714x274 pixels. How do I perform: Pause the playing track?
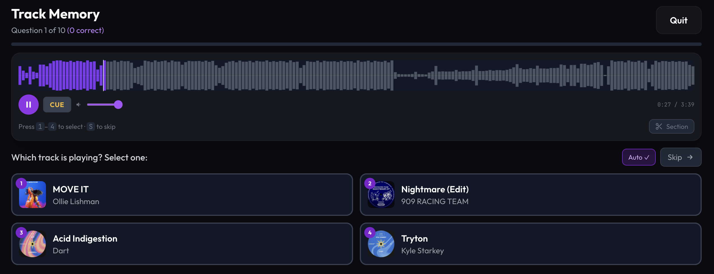28,105
